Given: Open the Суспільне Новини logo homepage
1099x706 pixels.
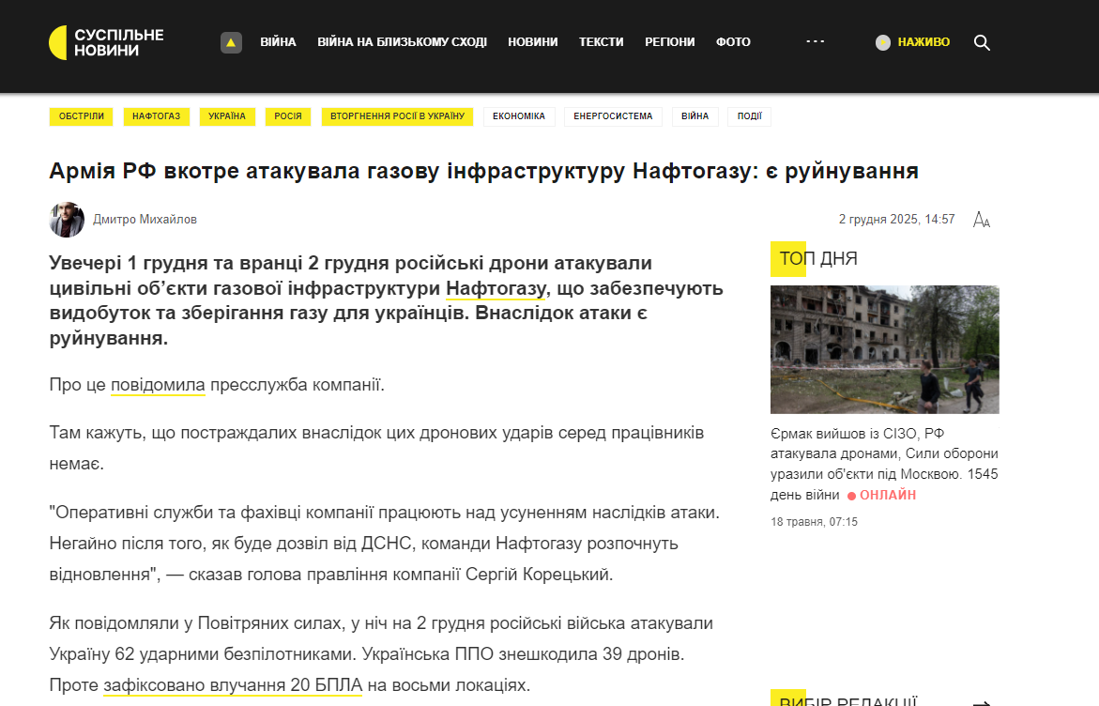Looking at the screenshot, I should [106, 43].
